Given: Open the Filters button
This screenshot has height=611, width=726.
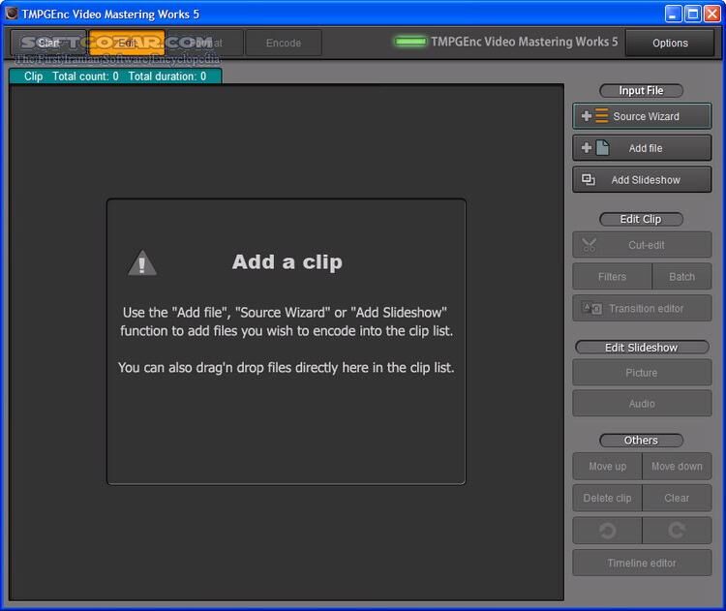Looking at the screenshot, I should (612, 277).
